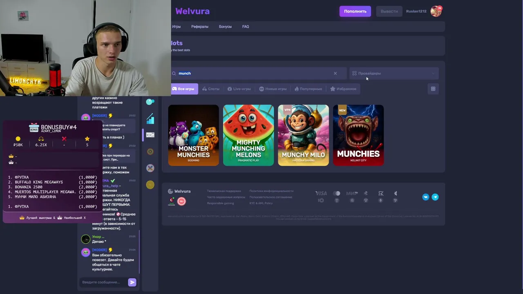Viewport: 523px width, 294px height.
Task: Open the Mighty Munching Melons game thumbnail
Action: pos(248,135)
